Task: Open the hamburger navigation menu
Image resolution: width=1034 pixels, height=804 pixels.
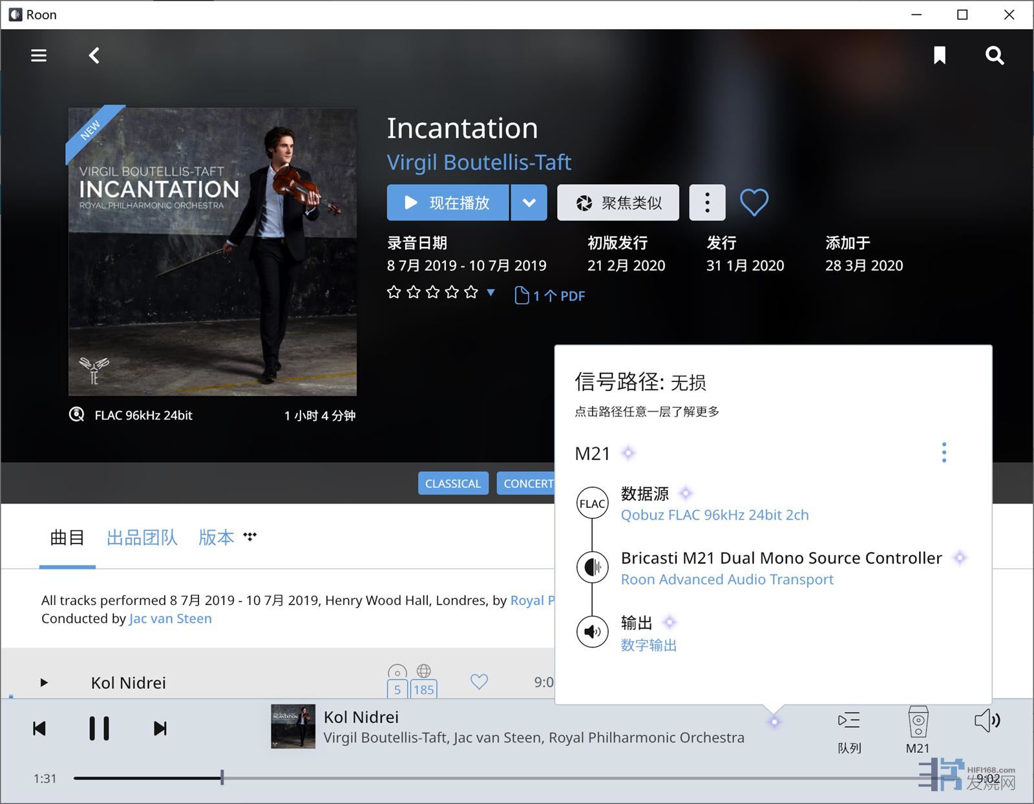Action: coord(39,56)
